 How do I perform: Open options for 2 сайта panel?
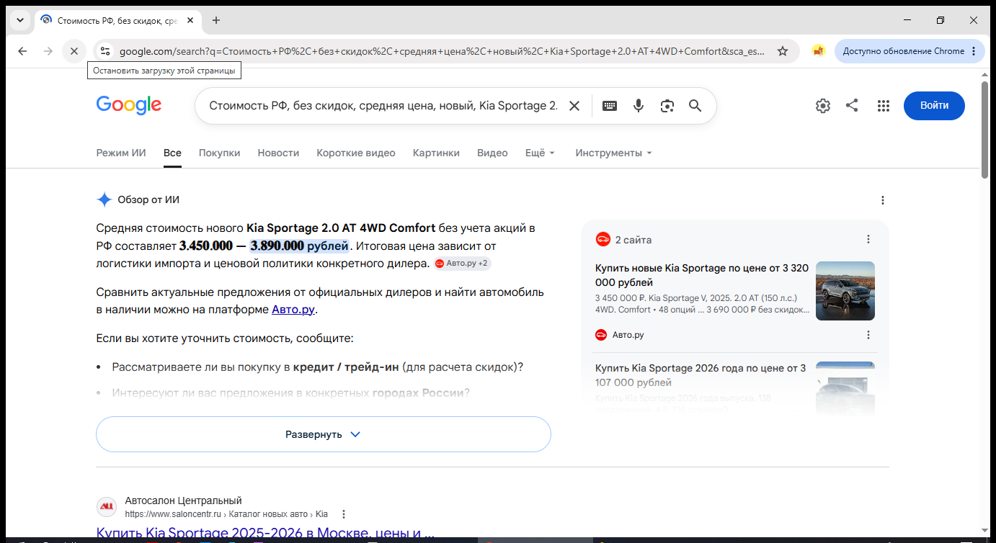(868, 239)
